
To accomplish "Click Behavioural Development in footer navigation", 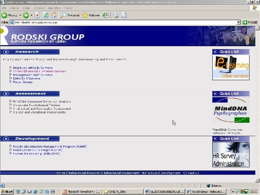I will (161, 173).
